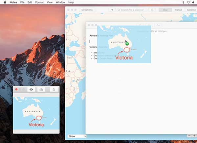Click the eye icon in preview window

[31, 89]
